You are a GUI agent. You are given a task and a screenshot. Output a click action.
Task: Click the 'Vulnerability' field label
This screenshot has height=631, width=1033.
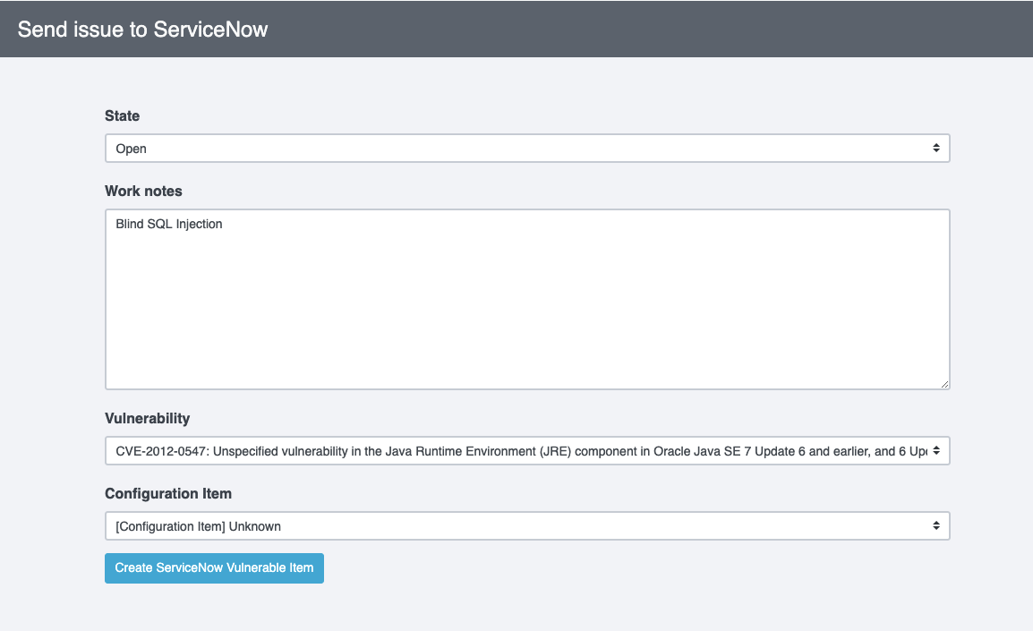pos(147,418)
